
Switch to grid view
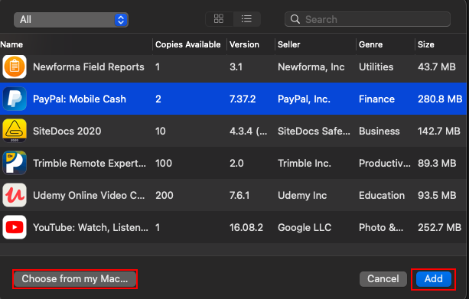coord(219,19)
